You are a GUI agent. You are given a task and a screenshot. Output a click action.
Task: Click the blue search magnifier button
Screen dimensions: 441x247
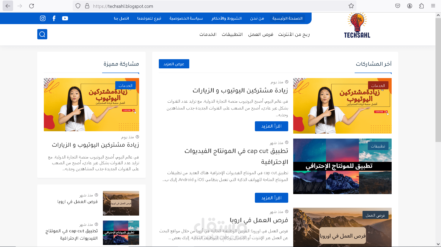(42, 34)
